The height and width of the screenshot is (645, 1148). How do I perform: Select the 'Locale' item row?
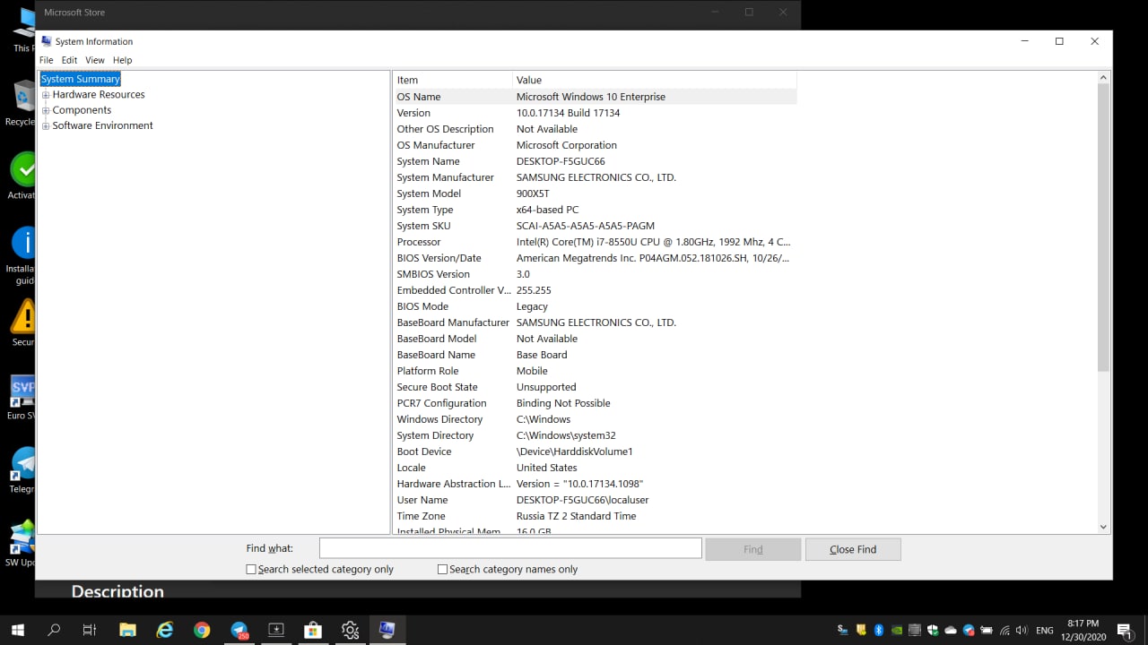[595, 468]
